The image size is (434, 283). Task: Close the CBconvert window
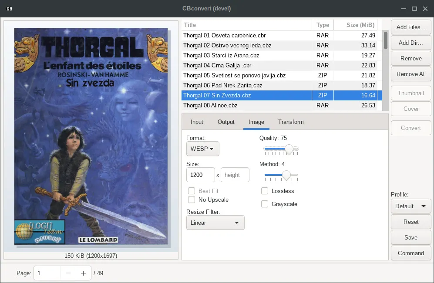pos(425,9)
